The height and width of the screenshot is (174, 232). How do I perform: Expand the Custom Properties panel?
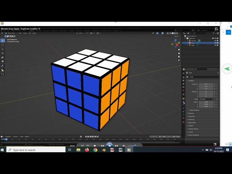pos(193,135)
